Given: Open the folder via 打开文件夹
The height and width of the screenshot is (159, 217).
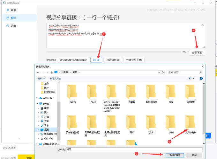Looking at the screenshot, I should click(113, 60).
